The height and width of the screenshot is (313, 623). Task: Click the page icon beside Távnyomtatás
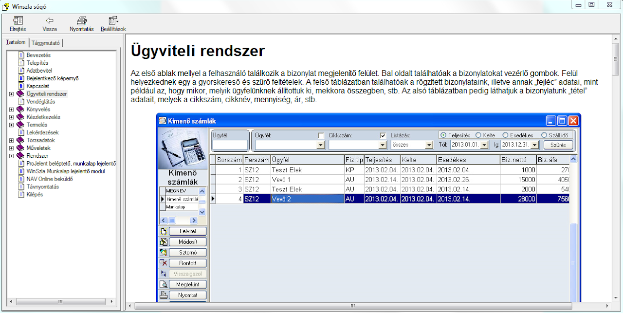point(21,186)
